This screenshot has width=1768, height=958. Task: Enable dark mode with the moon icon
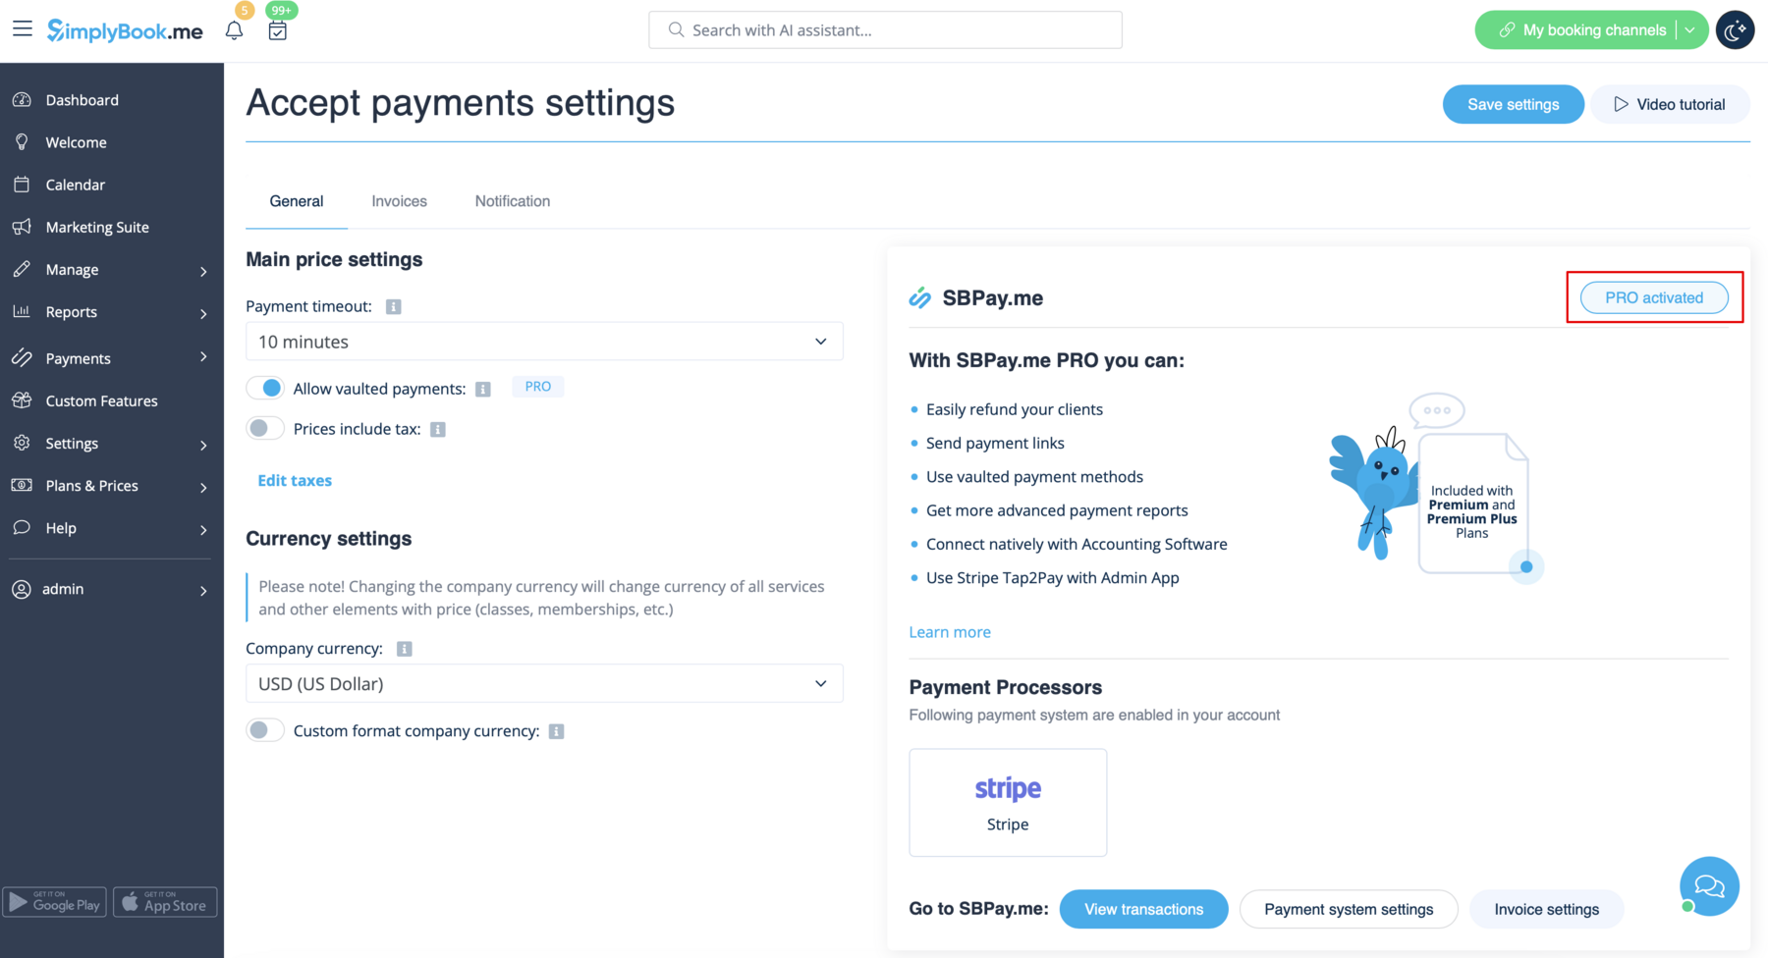[x=1735, y=29]
